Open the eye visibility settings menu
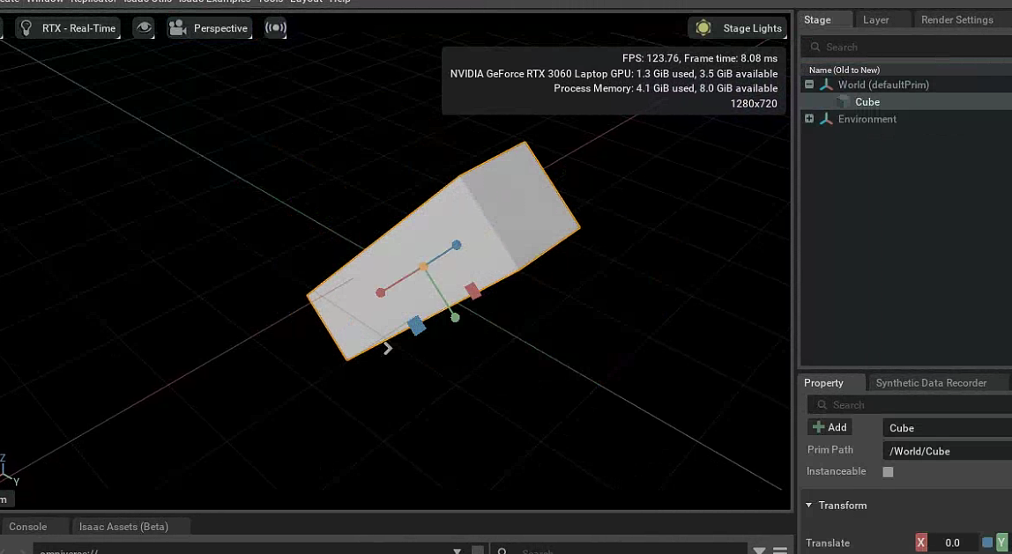 [x=144, y=27]
